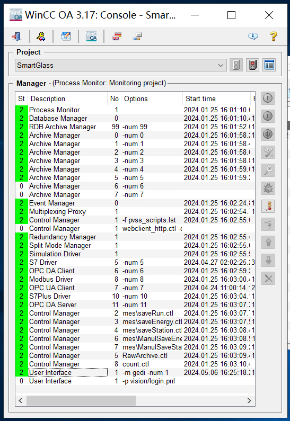The height and width of the screenshot is (421, 290).
Task: Click the 2024.05.06 start time cell
Action: point(217,373)
